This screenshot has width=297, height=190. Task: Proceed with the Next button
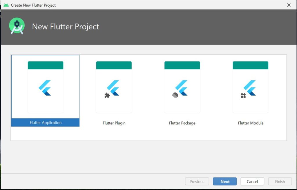coord(225,182)
